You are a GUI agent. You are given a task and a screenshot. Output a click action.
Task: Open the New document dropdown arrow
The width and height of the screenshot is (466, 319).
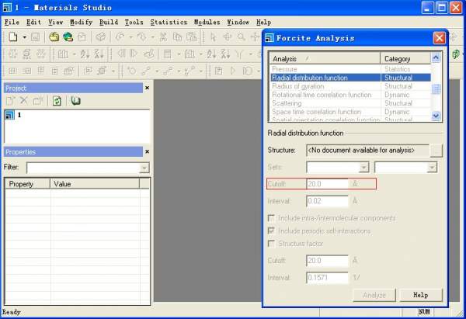coord(25,37)
